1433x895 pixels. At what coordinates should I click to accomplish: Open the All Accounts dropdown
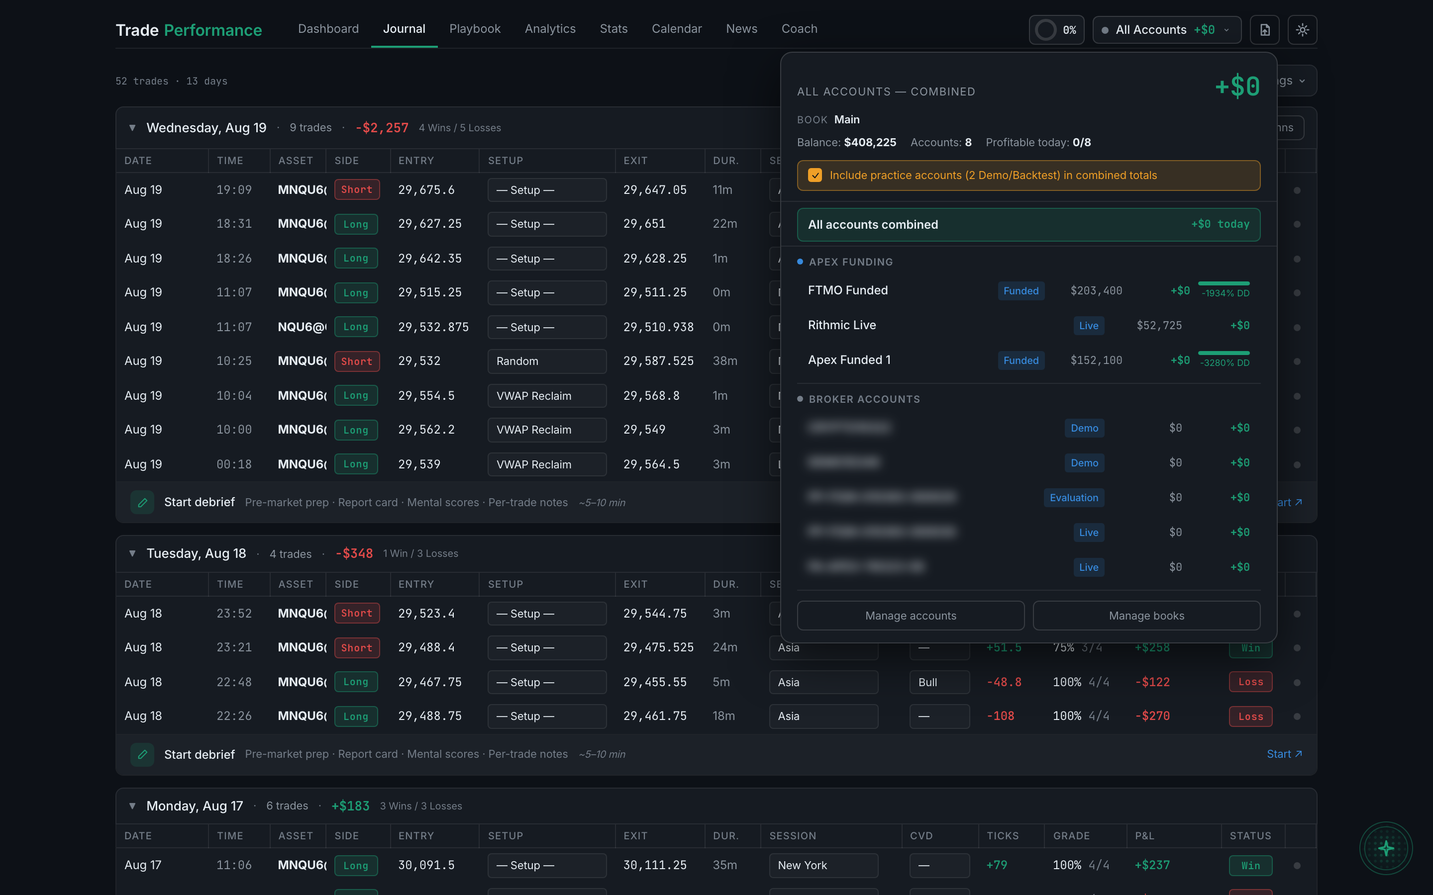tap(1166, 30)
